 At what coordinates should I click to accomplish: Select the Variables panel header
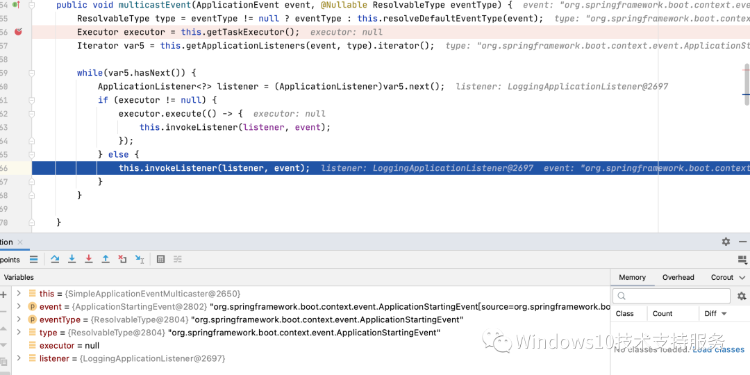19,277
